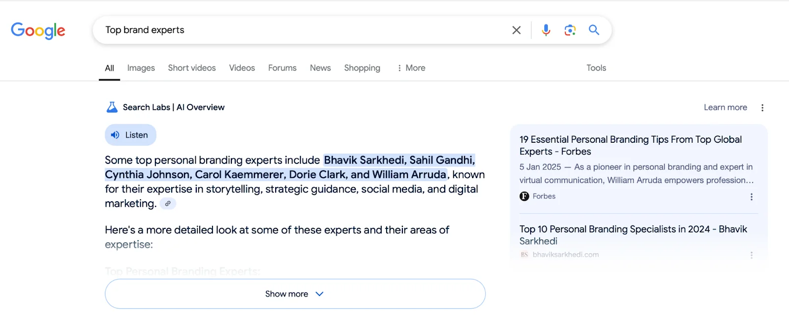The width and height of the screenshot is (789, 319).
Task: Play AI Overview with Listen button
Action: pos(130,135)
